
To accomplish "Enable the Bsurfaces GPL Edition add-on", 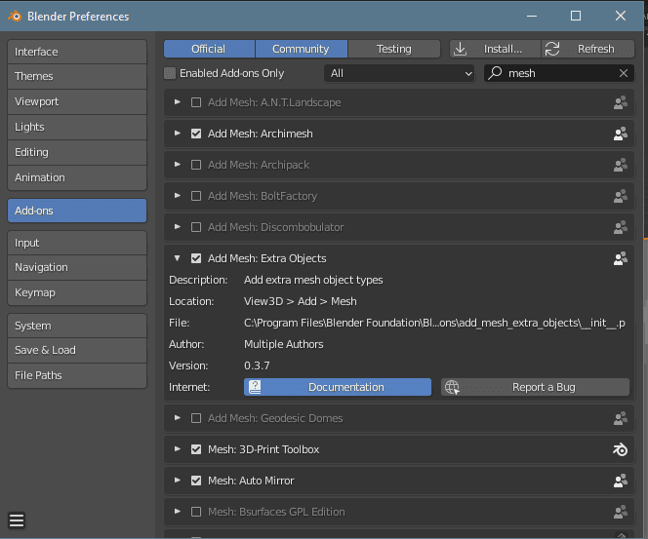I will [196, 512].
